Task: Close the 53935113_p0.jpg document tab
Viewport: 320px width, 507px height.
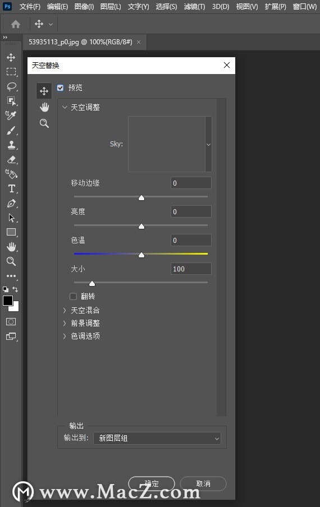Action: coord(139,42)
